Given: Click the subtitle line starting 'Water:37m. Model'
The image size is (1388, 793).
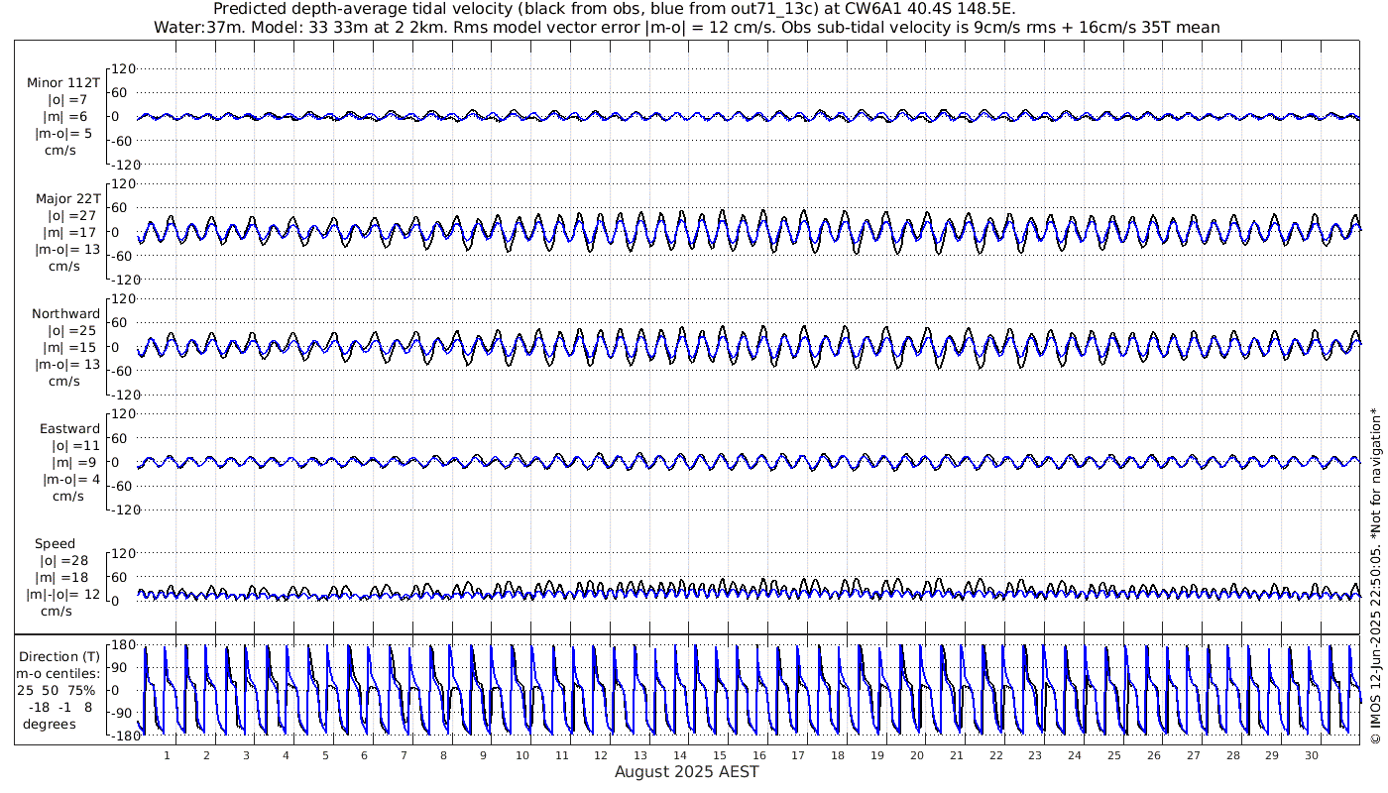Looking at the screenshot, I should [687, 27].
